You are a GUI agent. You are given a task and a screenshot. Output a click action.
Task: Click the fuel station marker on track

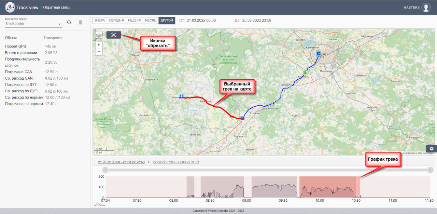pyautogui.click(x=305, y=73)
